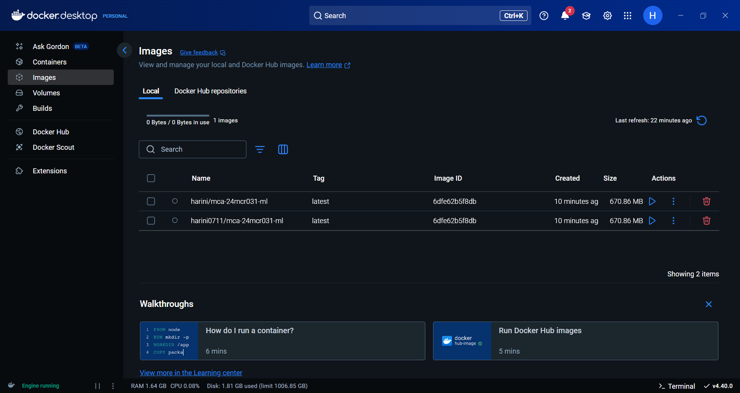
Task: Open the notifications bell
Action: click(565, 15)
